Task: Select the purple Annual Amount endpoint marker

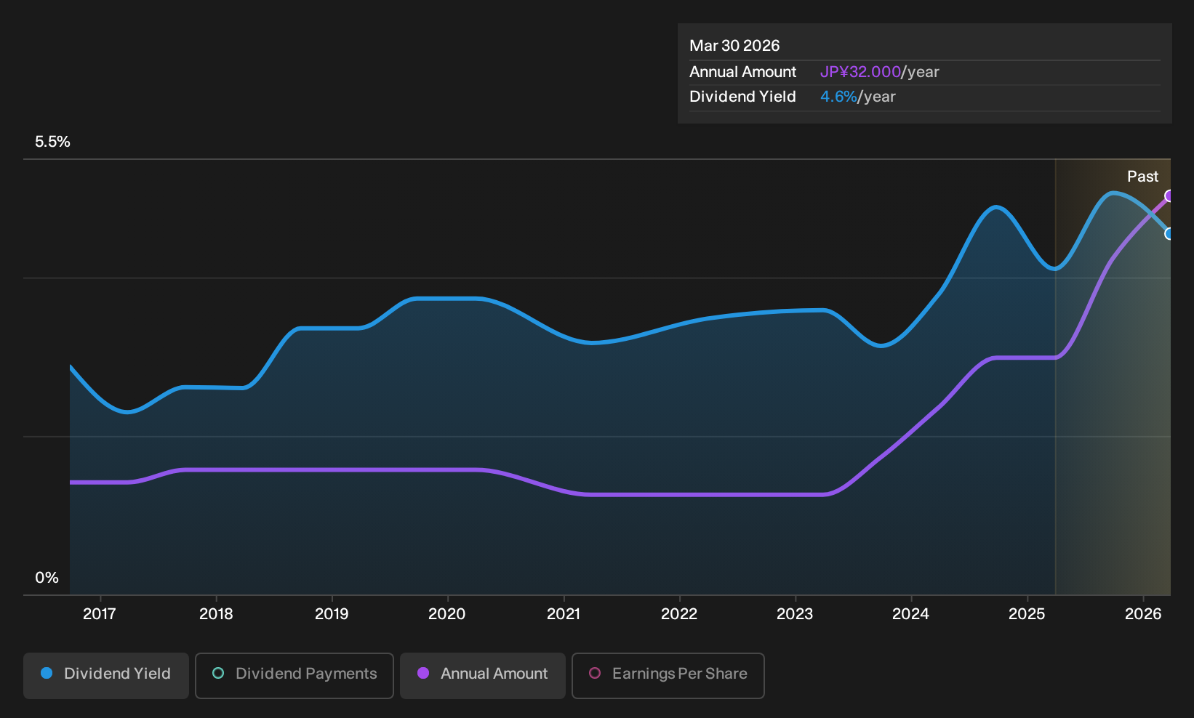Action: click(1169, 195)
